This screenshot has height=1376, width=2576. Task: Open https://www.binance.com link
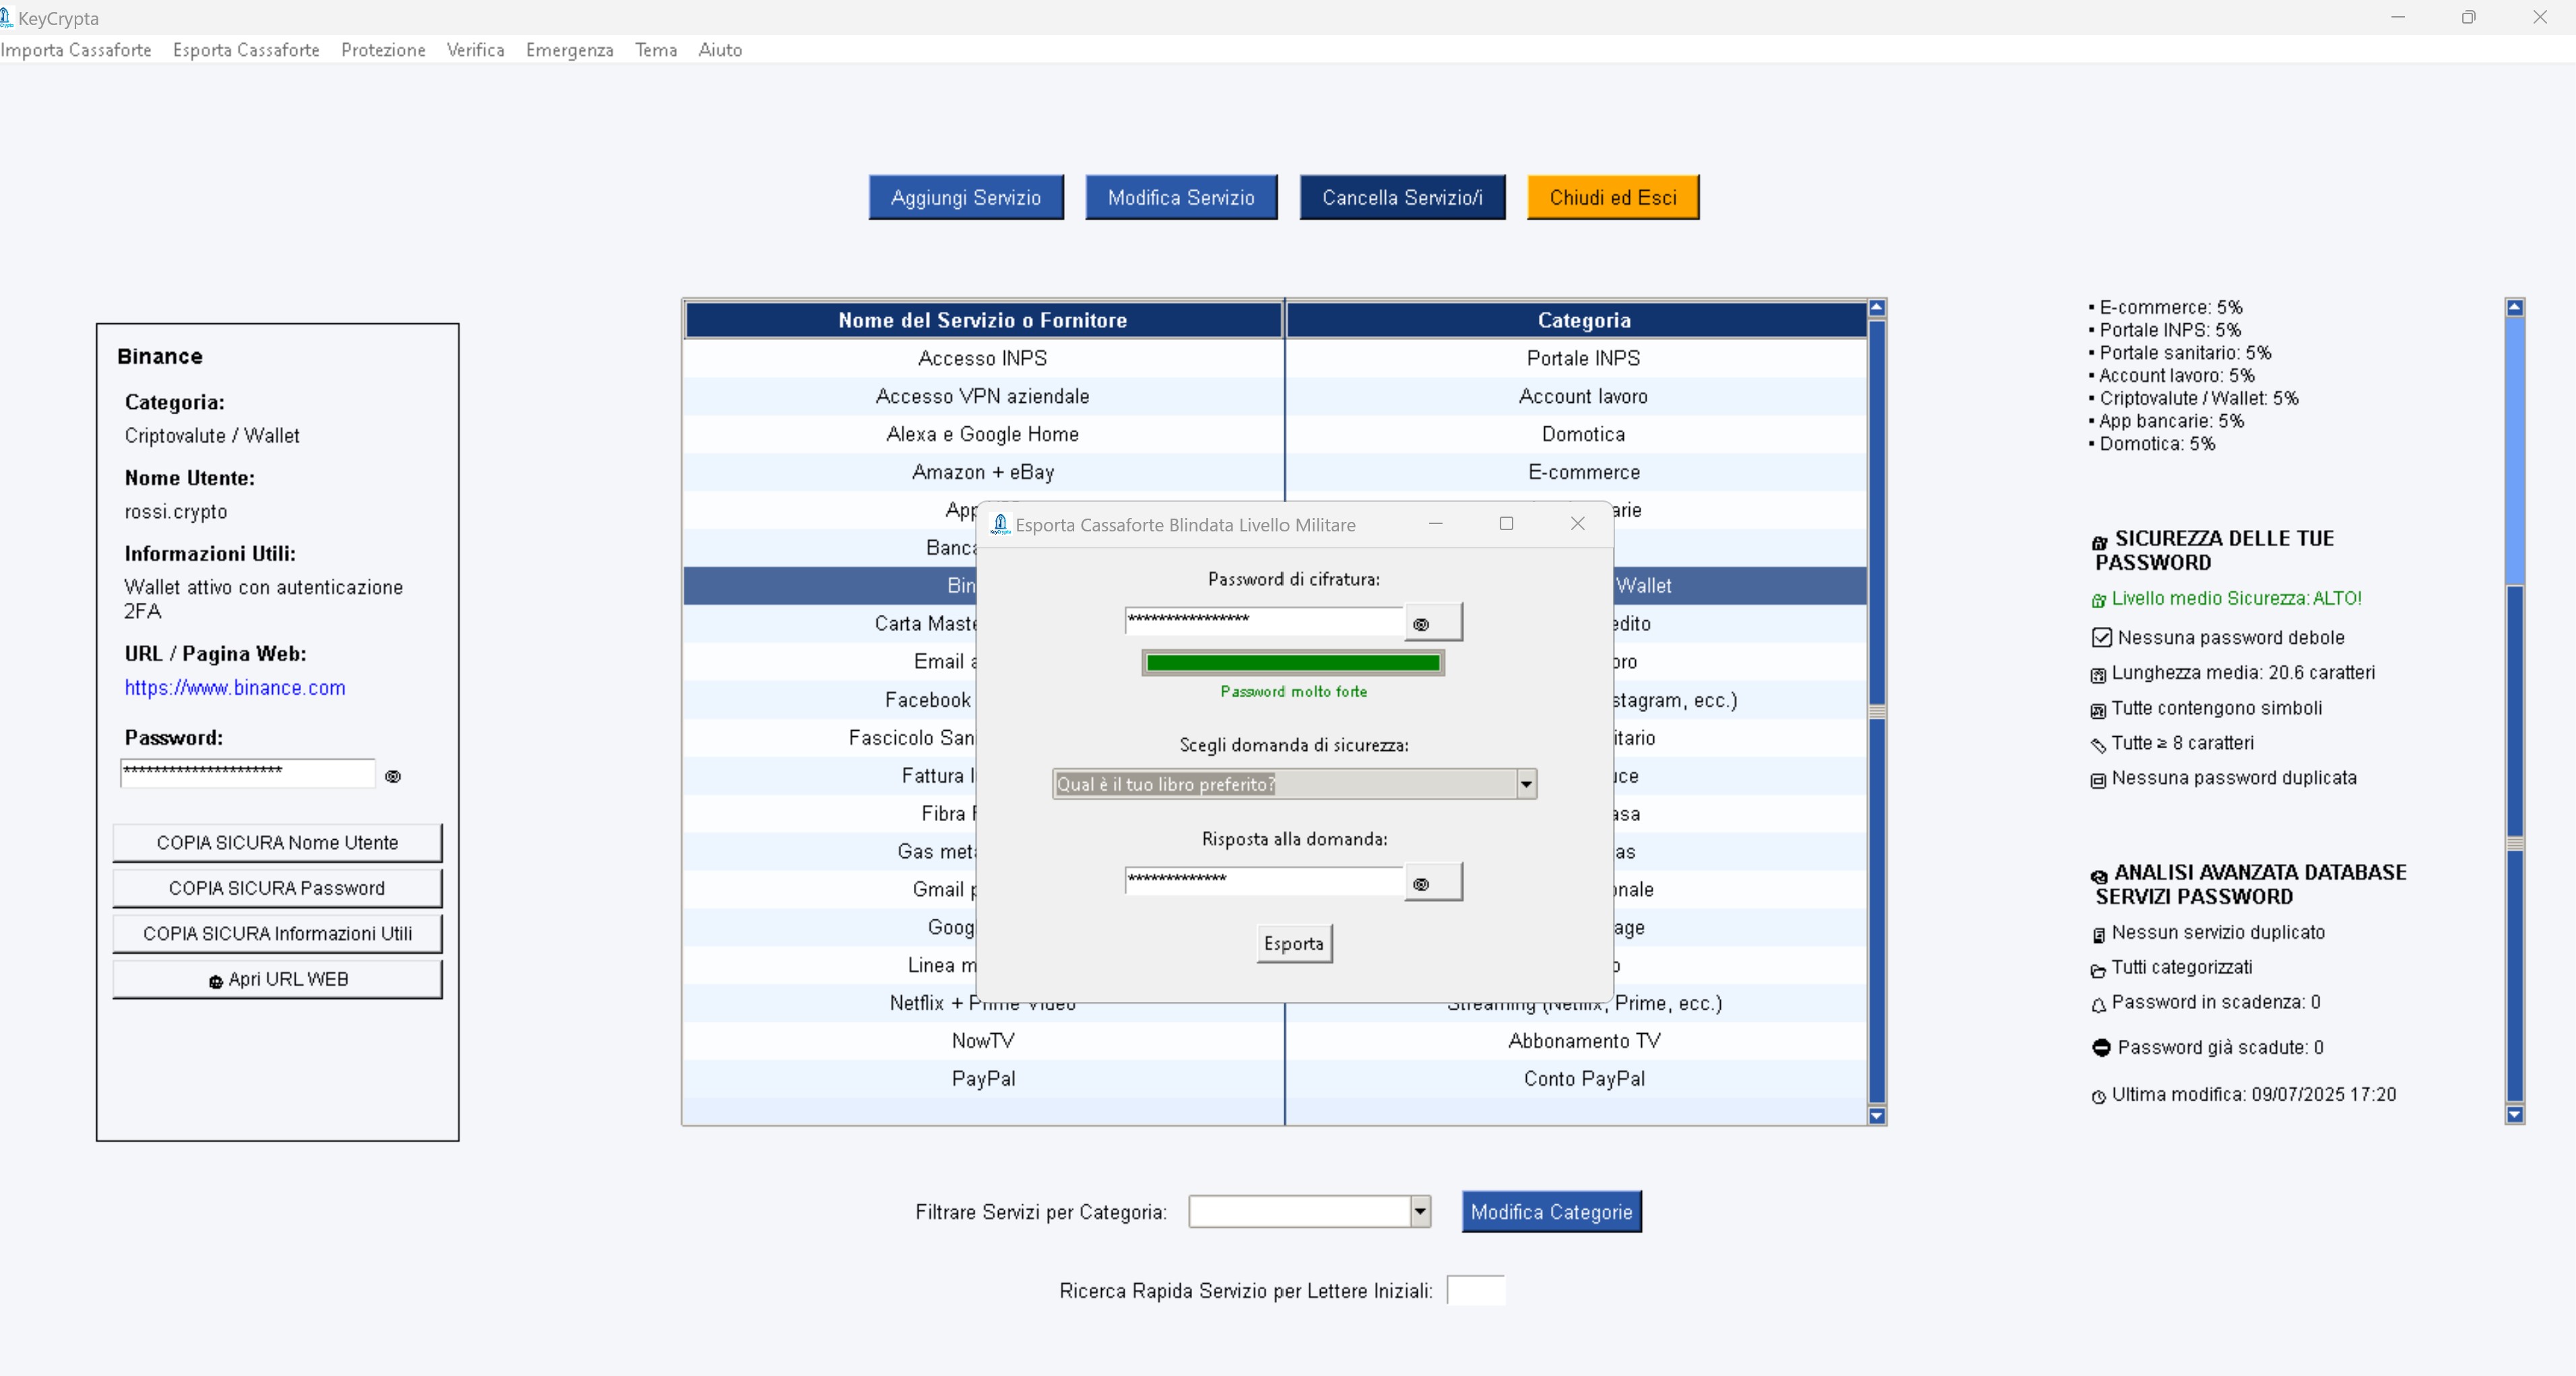pyautogui.click(x=235, y=688)
